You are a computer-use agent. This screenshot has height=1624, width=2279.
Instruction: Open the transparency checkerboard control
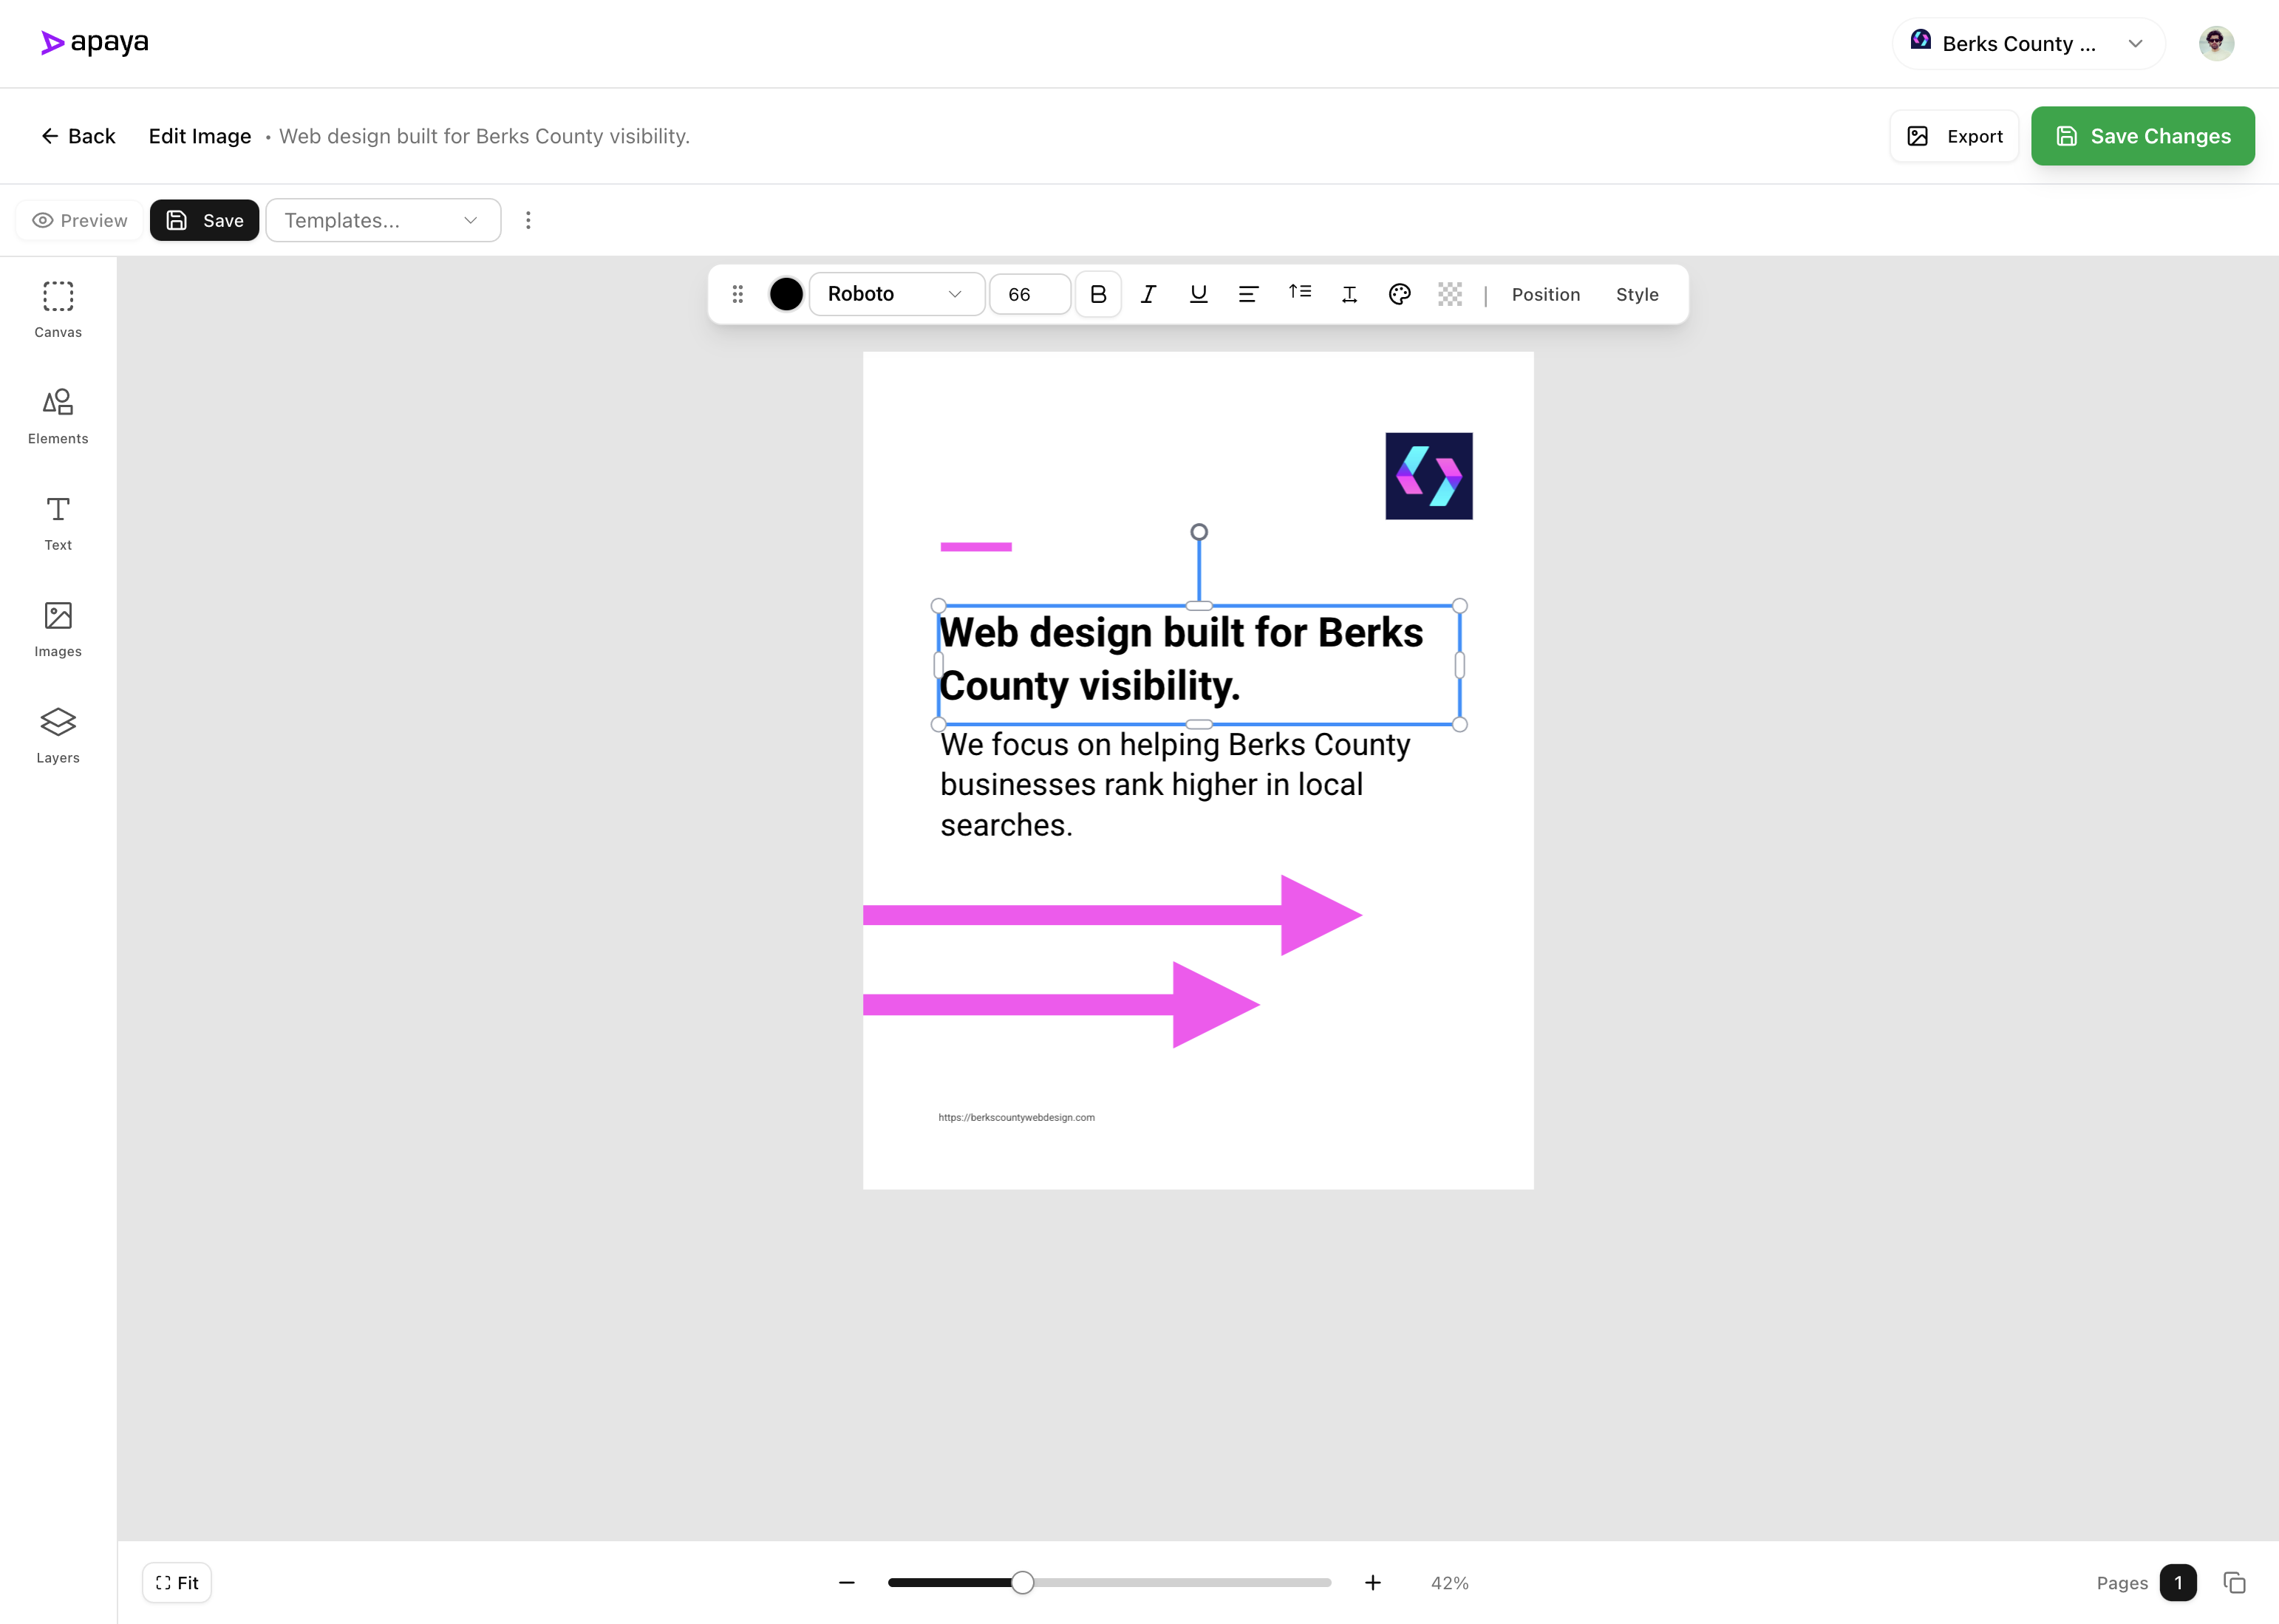[x=1448, y=294]
